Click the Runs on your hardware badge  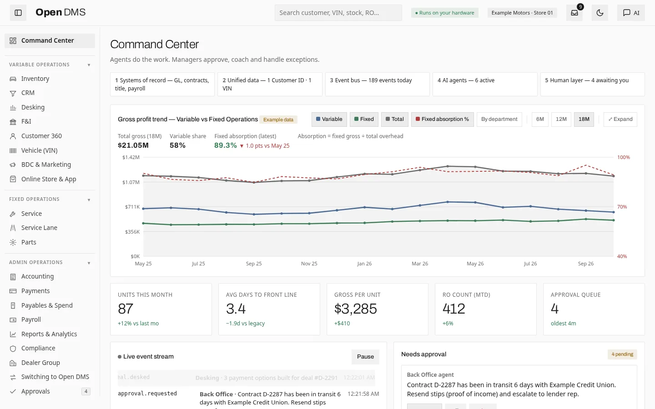coord(445,13)
